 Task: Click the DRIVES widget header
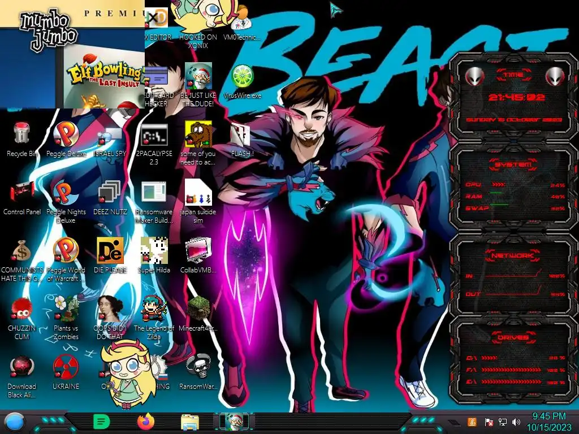(512, 337)
